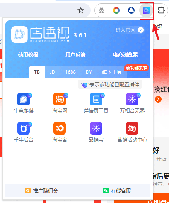Image resolution: width=169 pixels, height=203 pixels.
Task: Open 用户反馈 link
Action: pyautogui.click(x=75, y=55)
